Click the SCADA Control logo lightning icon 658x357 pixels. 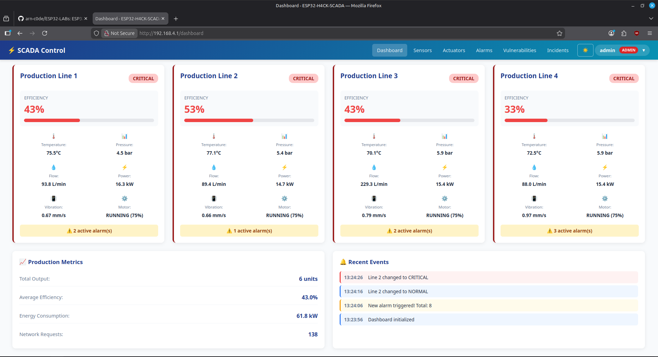coord(12,50)
